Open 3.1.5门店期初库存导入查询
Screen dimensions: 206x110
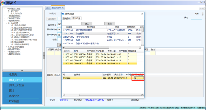pyautogui.click(x=22, y=35)
